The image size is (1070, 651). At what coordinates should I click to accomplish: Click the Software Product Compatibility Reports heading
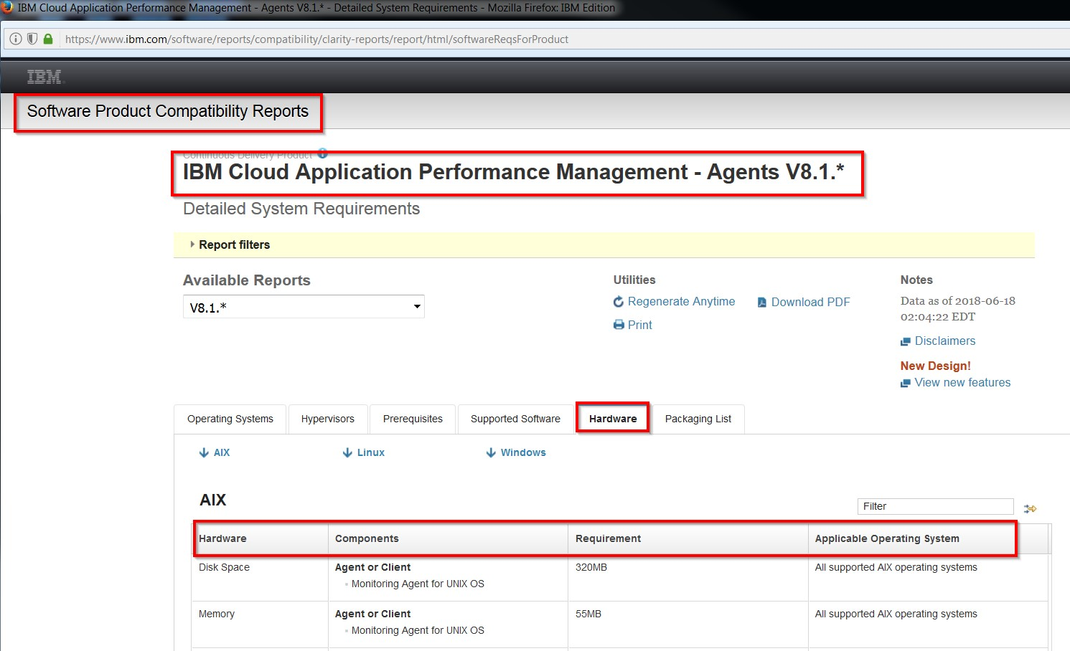pyautogui.click(x=168, y=111)
